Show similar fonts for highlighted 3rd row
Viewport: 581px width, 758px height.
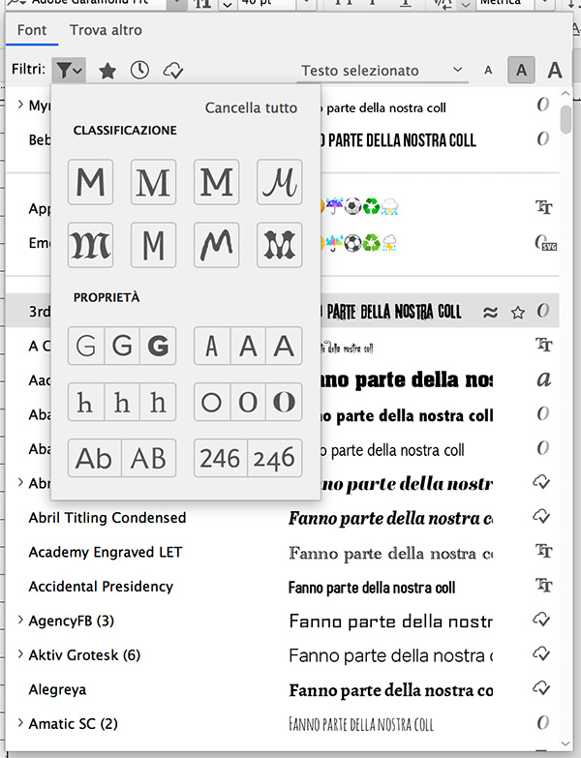tap(490, 313)
